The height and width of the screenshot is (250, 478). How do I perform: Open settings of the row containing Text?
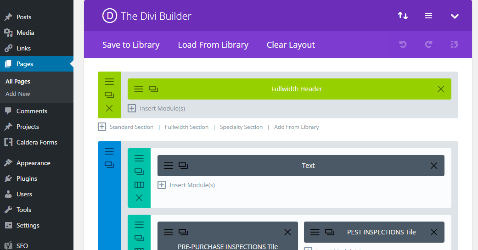[139, 158]
